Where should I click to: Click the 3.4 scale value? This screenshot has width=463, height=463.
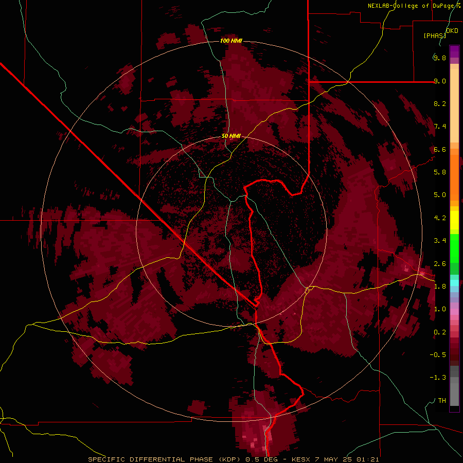tap(440, 241)
